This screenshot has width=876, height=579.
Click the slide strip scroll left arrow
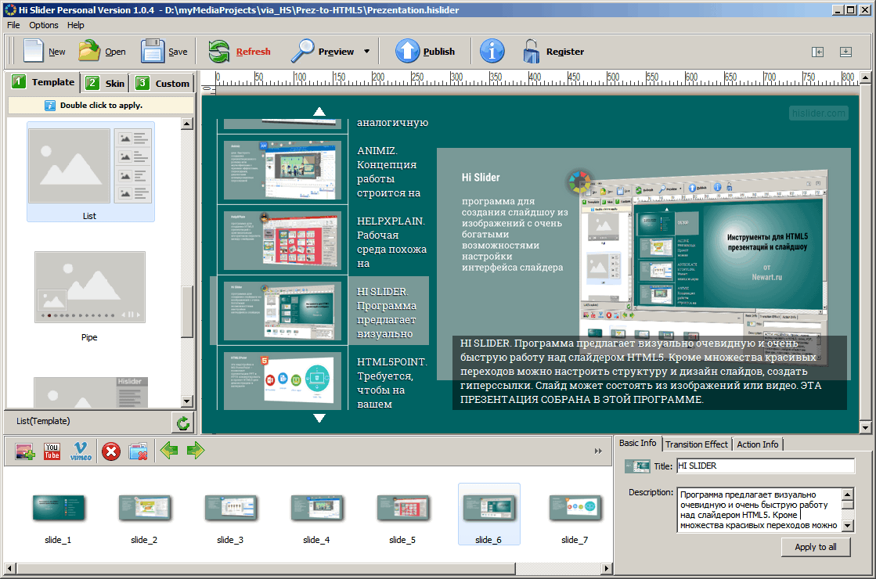tap(9, 568)
